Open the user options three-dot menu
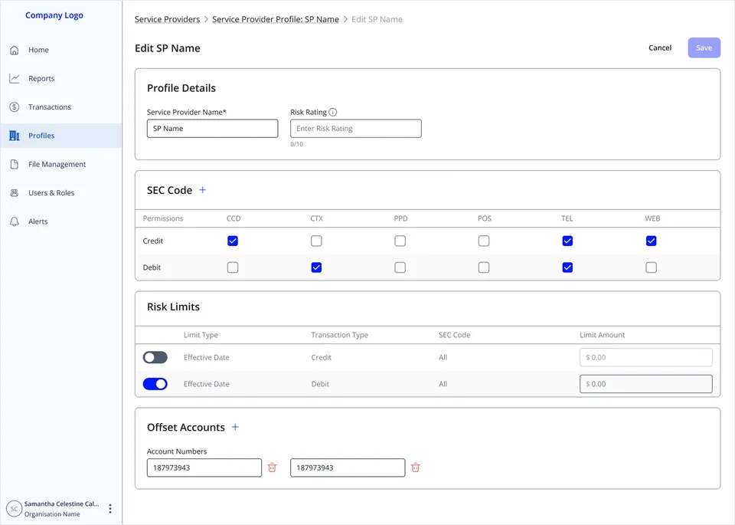 point(110,509)
